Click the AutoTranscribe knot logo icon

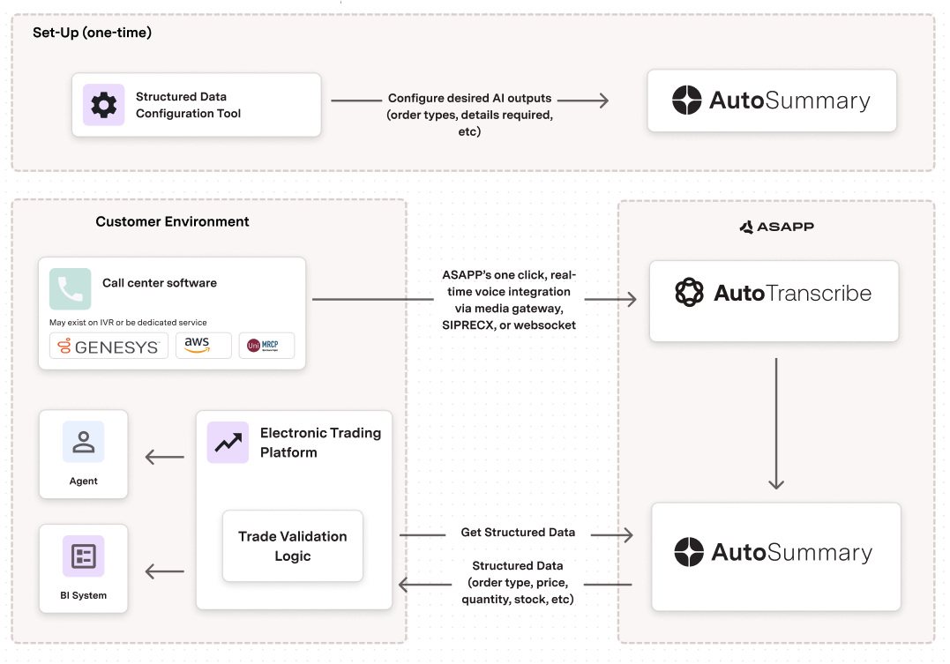coord(689,292)
